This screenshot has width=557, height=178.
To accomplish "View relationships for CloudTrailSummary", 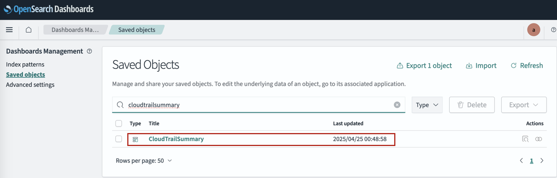I will [538, 139].
